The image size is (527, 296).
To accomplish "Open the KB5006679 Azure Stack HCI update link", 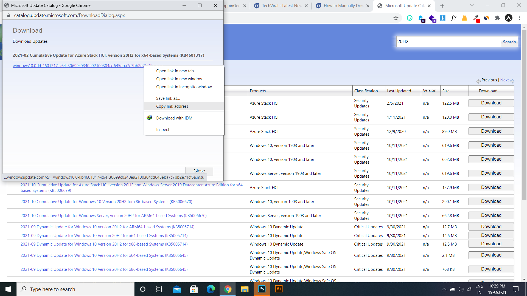I will point(132,188).
